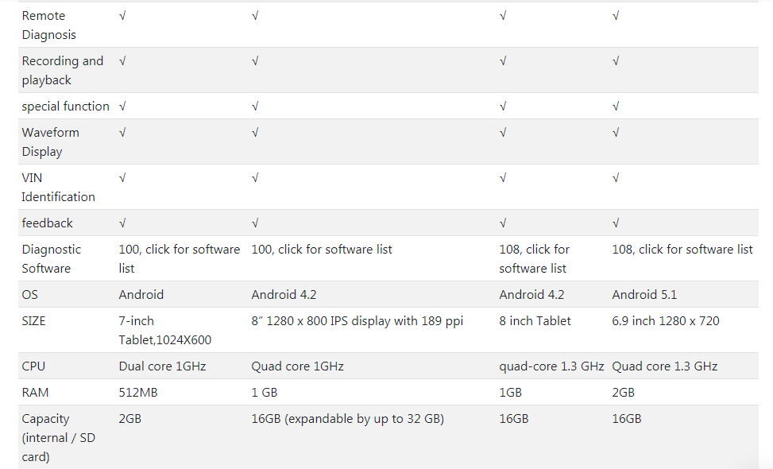
Task: Click the '512MB' RAM cell
Action: (138, 393)
